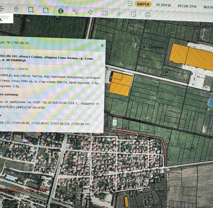Click the export document icon
Screen dimensions: 213x208
134,14
